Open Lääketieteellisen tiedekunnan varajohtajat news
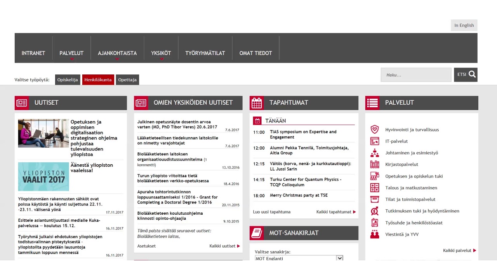497x279 pixels. pos(177,140)
